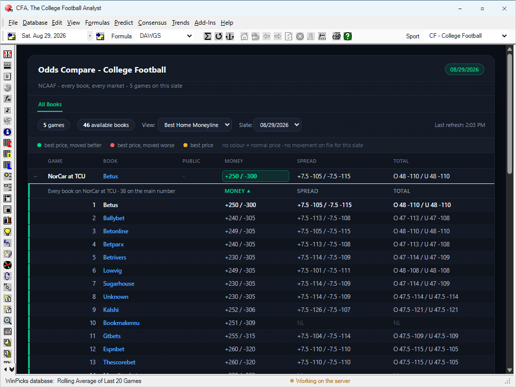Click the printer toolbar icon
The image size is (516, 387).
336,36
